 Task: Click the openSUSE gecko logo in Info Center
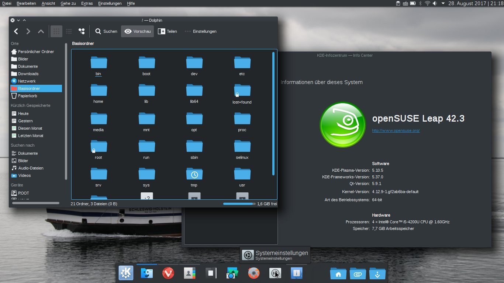pos(343,125)
